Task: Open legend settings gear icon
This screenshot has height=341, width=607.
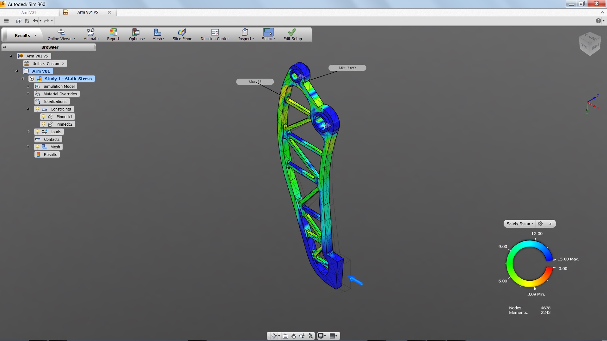Action: point(540,224)
